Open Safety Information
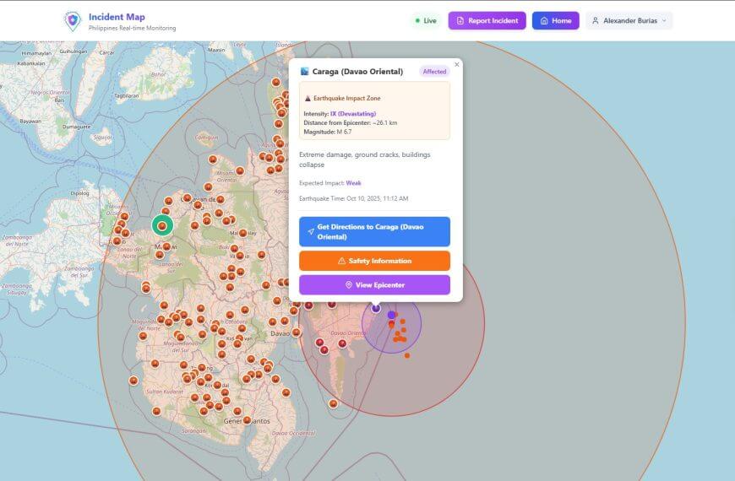This screenshot has height=481, width=735. pos(374,262)
